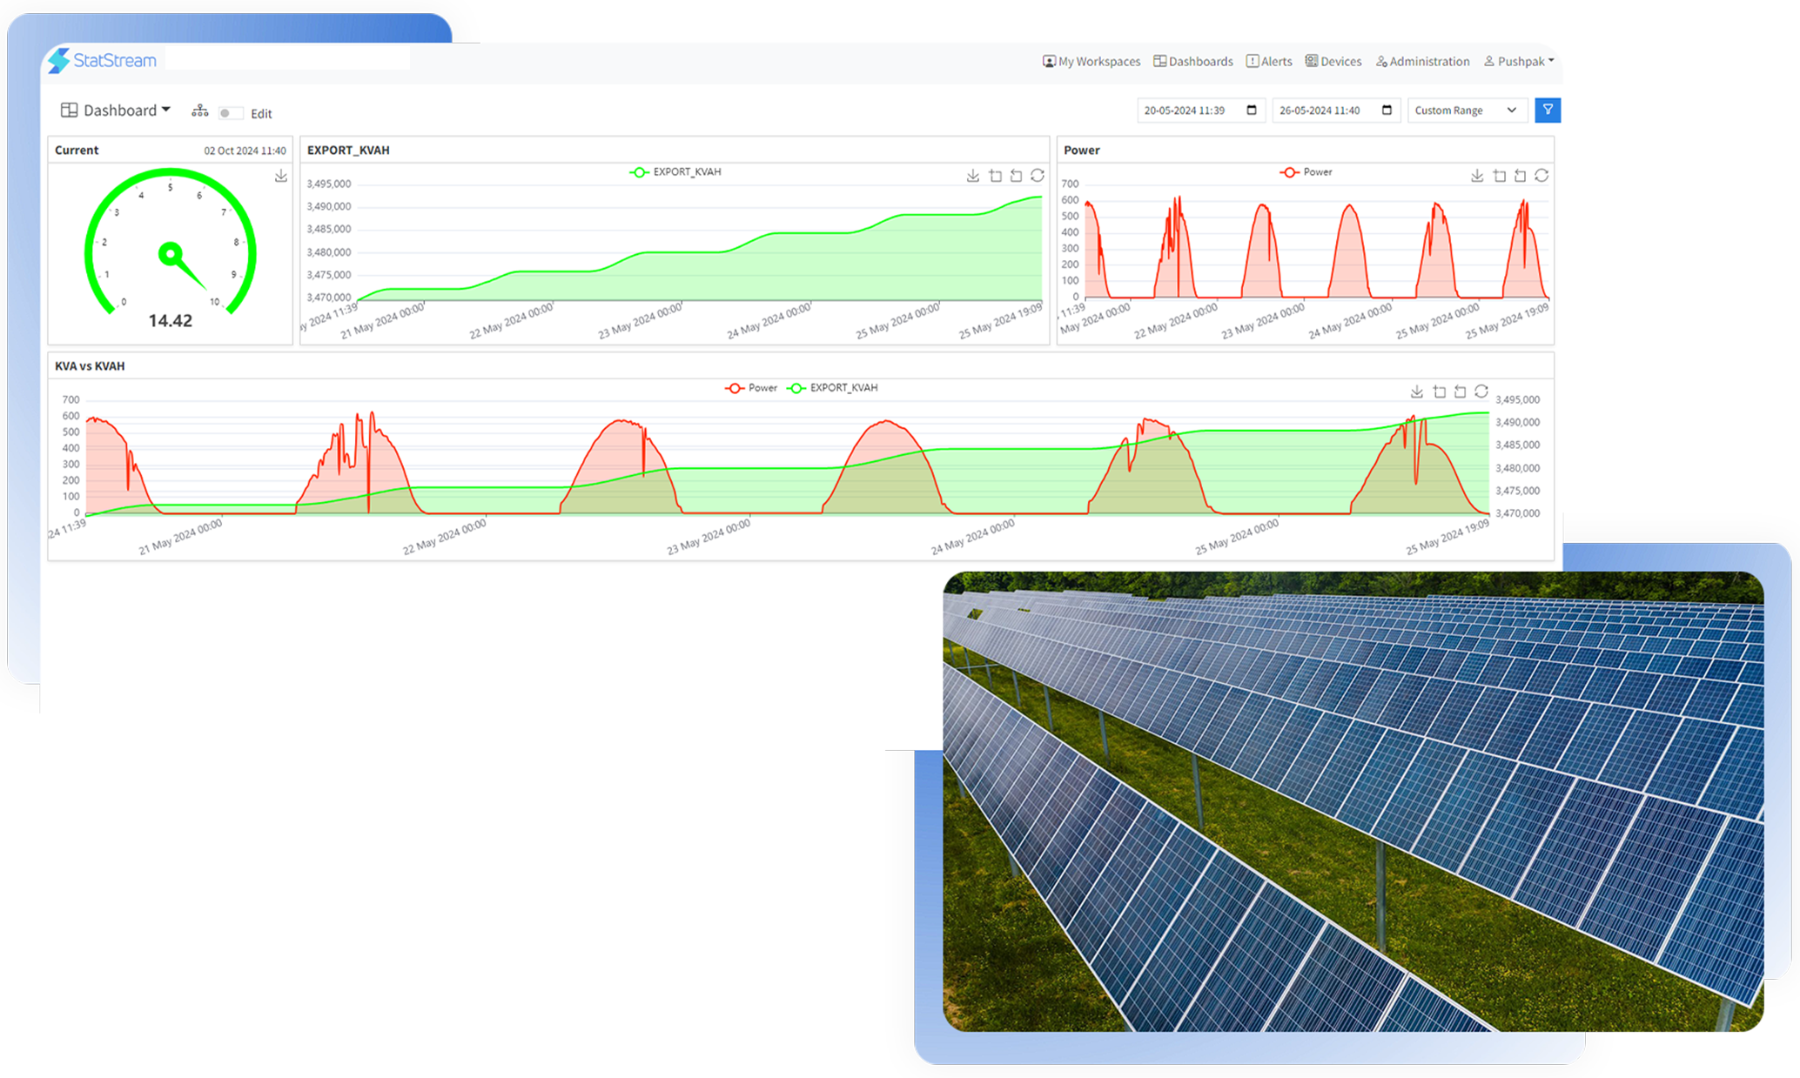Viewport: 1800px width, 1078px height.
Task: Download the EXPORT_KVAH chart
Action: tap(972, 177)
